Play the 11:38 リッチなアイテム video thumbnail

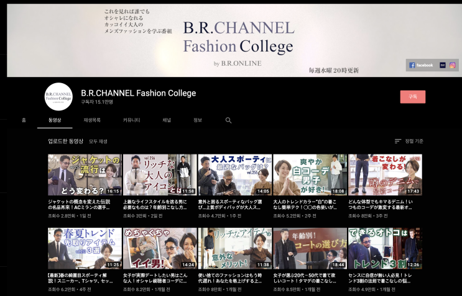click(x=235, y=248)
